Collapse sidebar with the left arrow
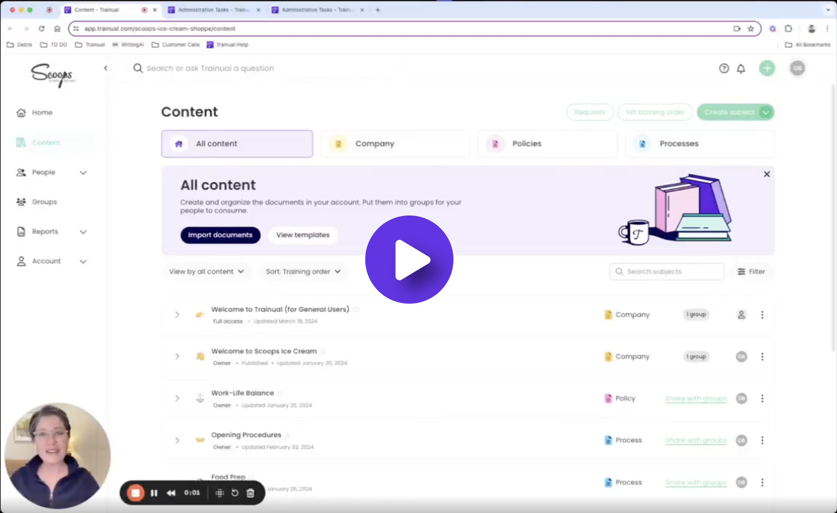Image resolution: width=837 pixels, height=513 pixels. (106, 68)
